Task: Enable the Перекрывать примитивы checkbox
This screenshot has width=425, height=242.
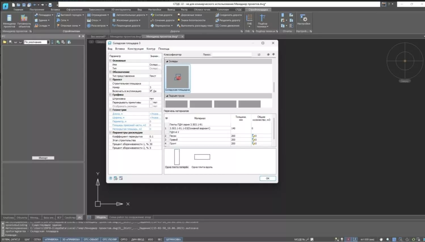Action: pyautogui.click(x=151, y=102)
